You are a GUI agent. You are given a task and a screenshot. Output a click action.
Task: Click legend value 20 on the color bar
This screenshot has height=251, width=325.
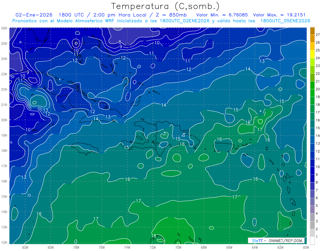point(318,89)
